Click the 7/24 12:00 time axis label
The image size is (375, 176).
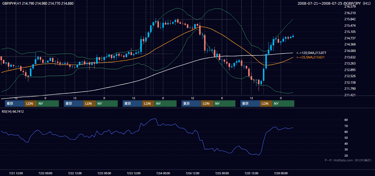pos(192,173)
